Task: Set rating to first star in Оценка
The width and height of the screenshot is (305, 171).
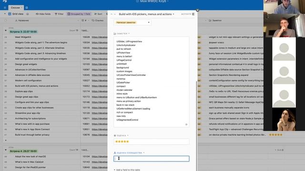Action: pos(117,142)
